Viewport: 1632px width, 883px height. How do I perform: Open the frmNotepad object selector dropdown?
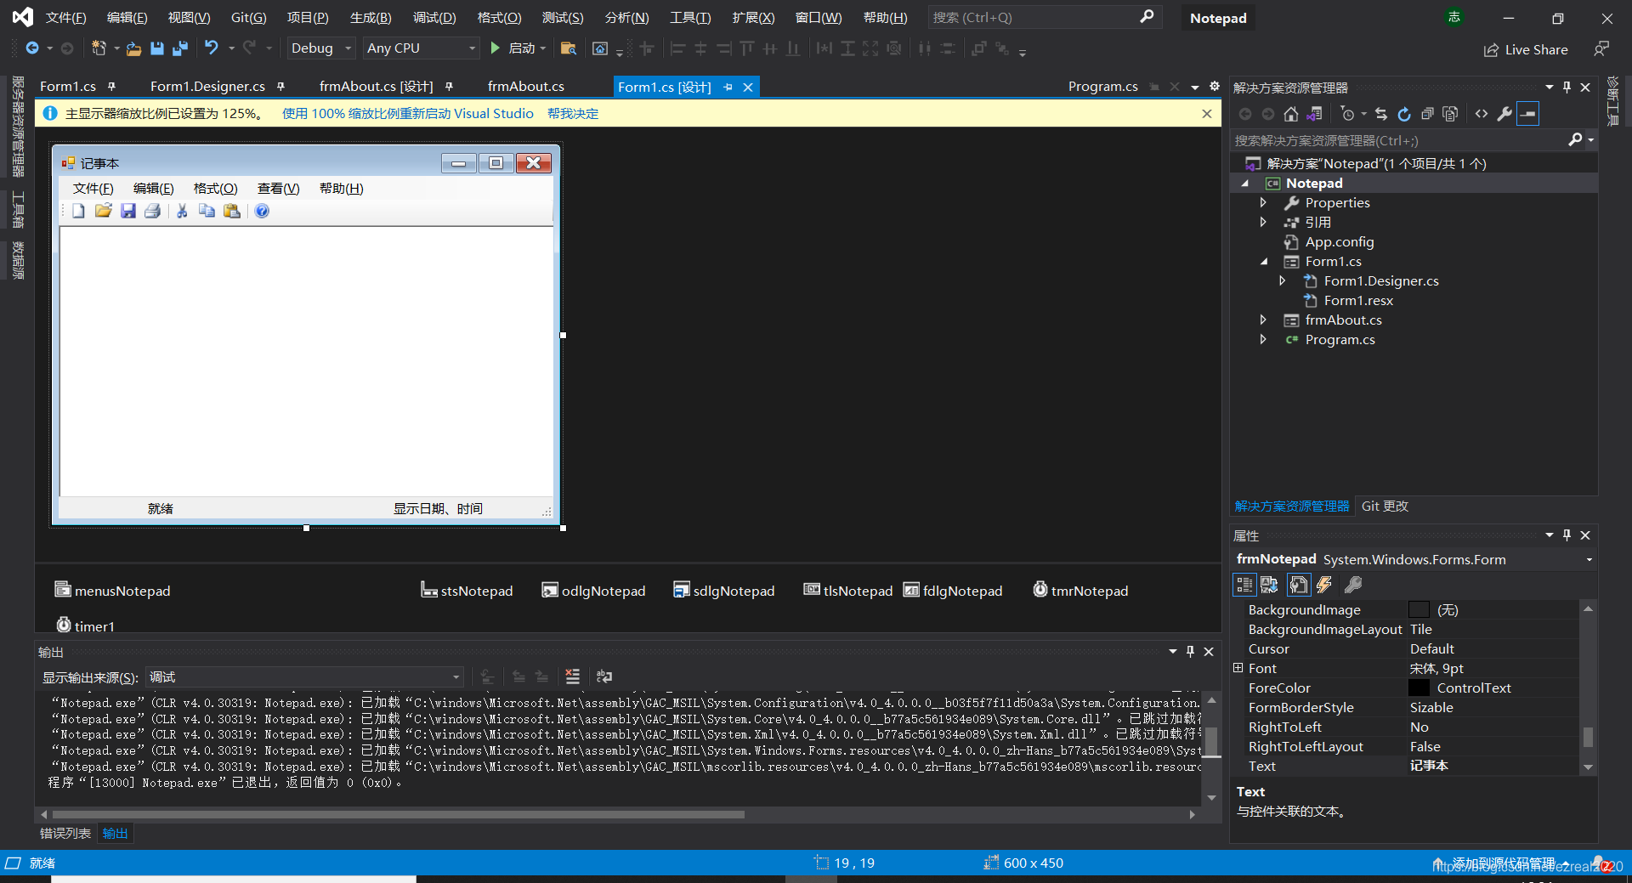tap(1589, 560)
